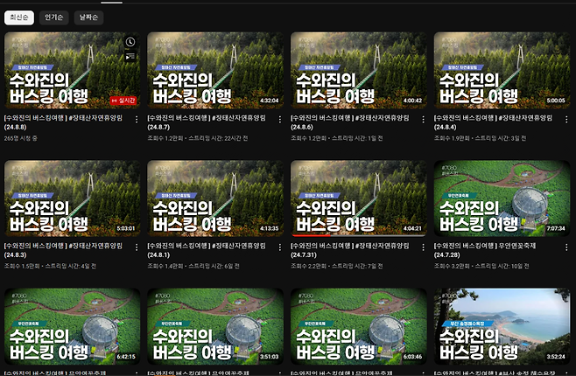Click the '조회수 3.2만회 • 스트리밍 시간: 10일 전' text
Screen dimensions: 576x376
(481, 266)
